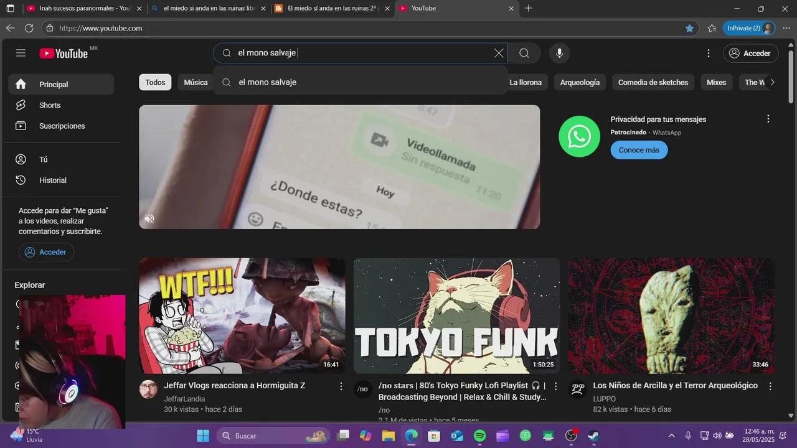Open the YouTube home by clicking the logo
This screenshot has height=448, width=797.
pos(64,53)
